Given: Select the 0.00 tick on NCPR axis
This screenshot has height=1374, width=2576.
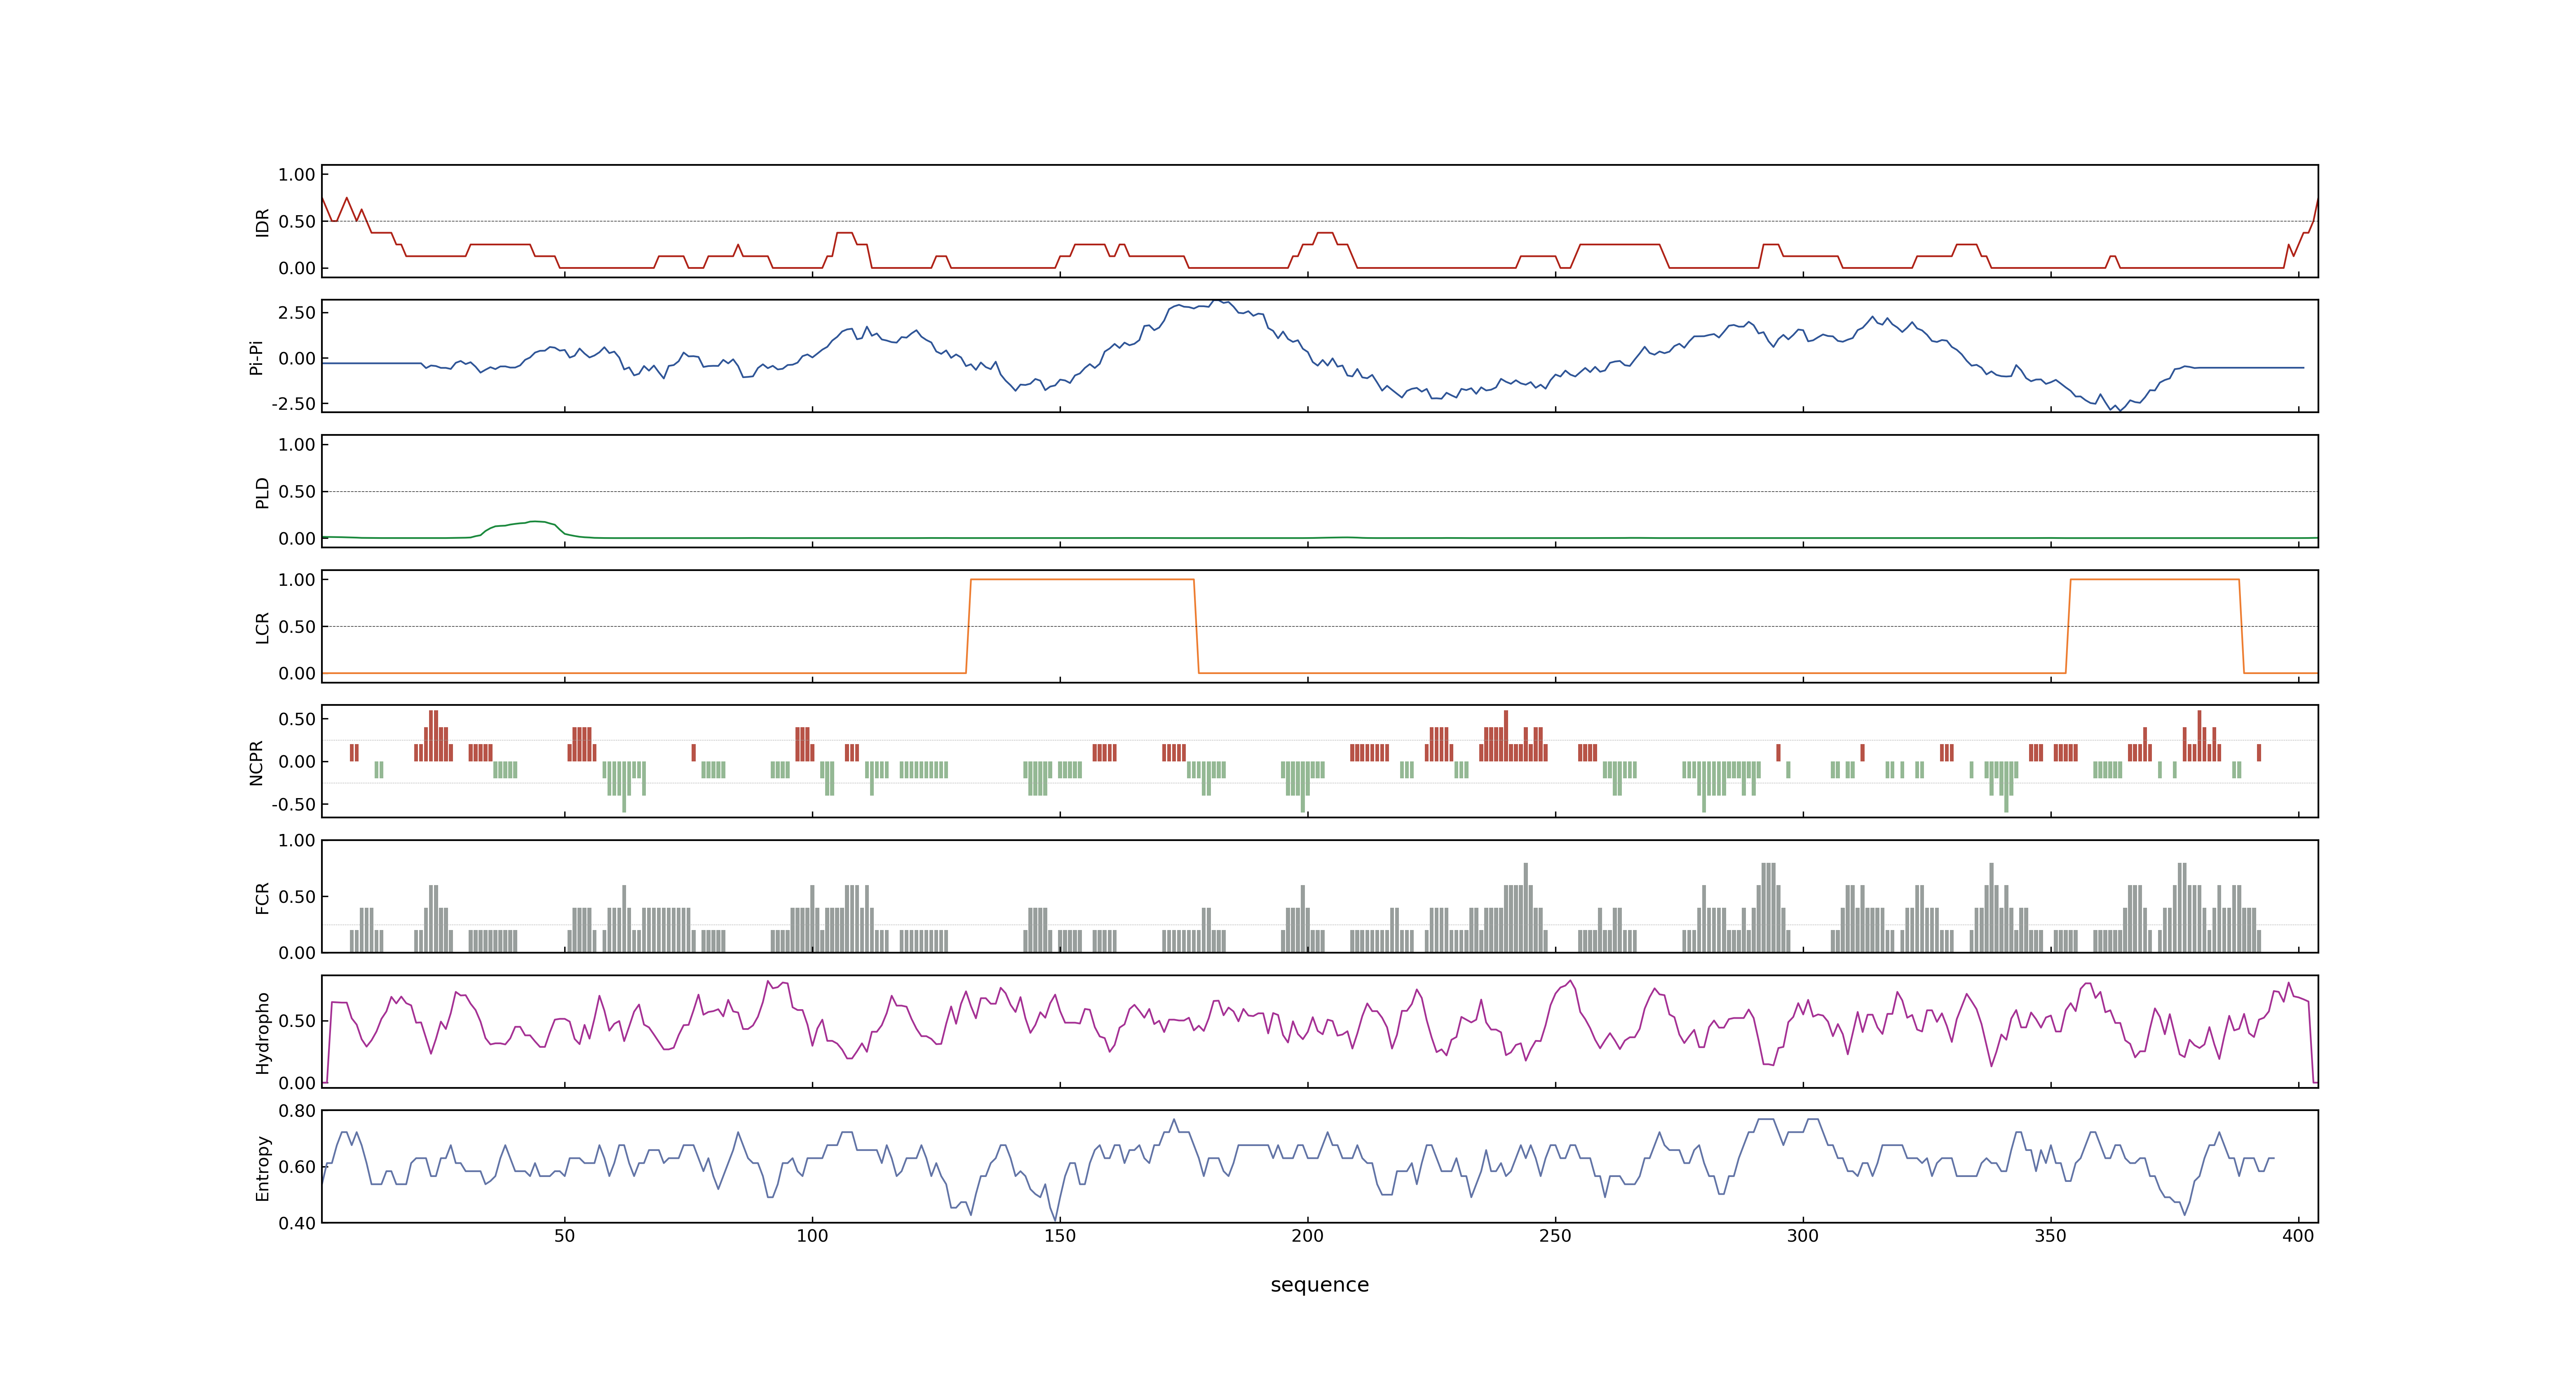Looking at the screenshot, I should pyautogui.click(x=297, y=762).
